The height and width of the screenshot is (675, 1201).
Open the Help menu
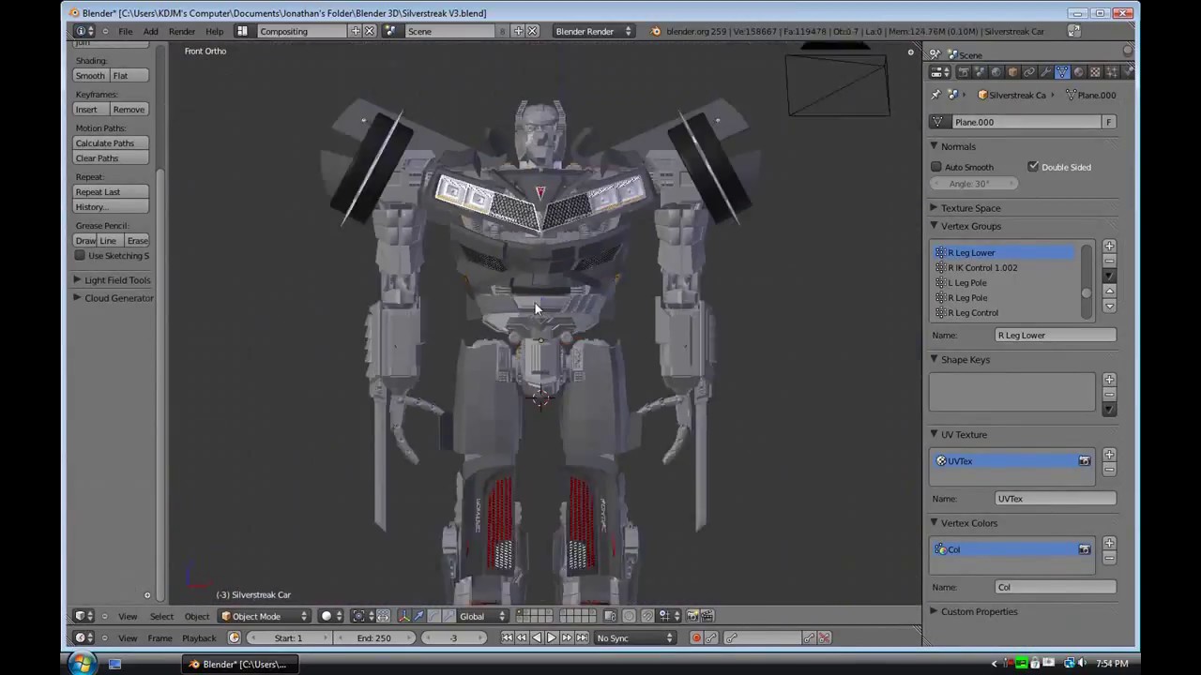215,31
